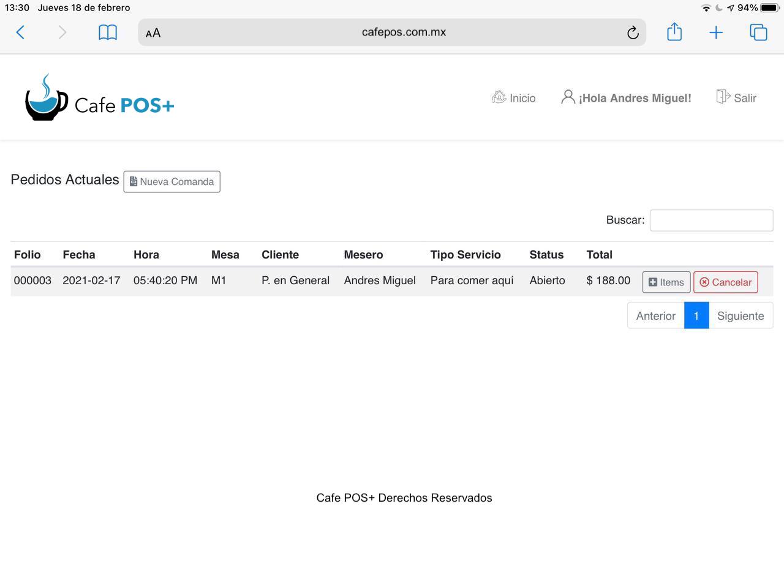This screenshot has width=784, height=588.
Task: Create a Nueva Comanda
Action: (171, 182)
